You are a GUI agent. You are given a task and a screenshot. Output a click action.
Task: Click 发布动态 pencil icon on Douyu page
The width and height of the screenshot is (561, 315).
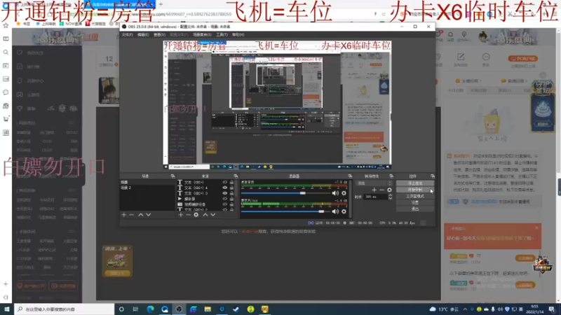[x=461, y=57]
